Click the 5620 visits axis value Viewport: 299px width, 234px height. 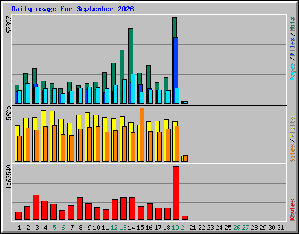[9, 113]
